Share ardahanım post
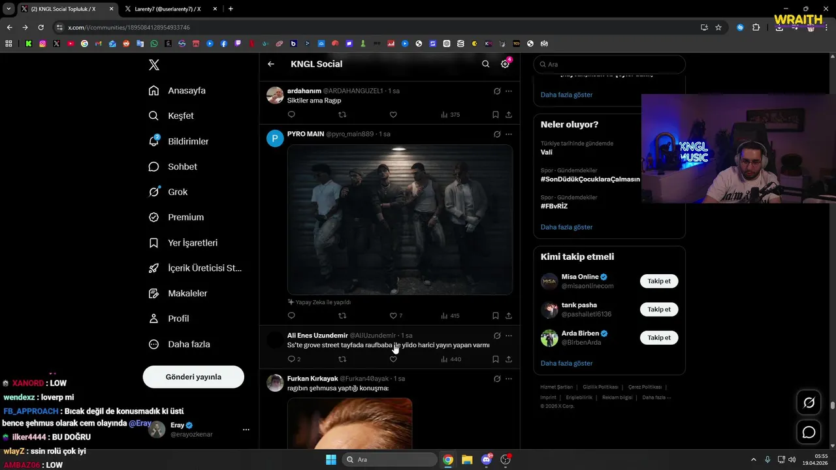The image size is (836, 470). tap(509, 114)
